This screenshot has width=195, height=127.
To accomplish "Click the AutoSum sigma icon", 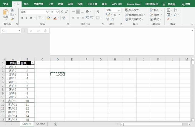I will tap(168, 10).
